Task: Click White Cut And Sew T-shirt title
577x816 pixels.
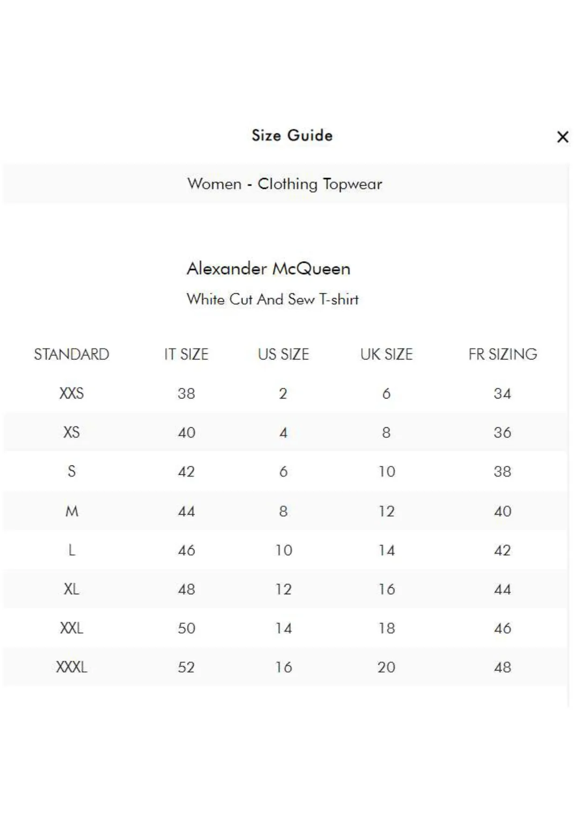Action: tap(273, 299)
